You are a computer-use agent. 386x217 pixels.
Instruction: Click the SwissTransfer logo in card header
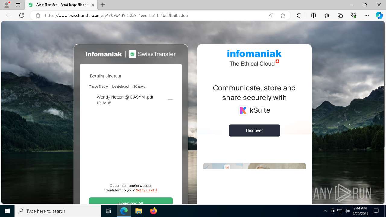[x=152, y=54]
